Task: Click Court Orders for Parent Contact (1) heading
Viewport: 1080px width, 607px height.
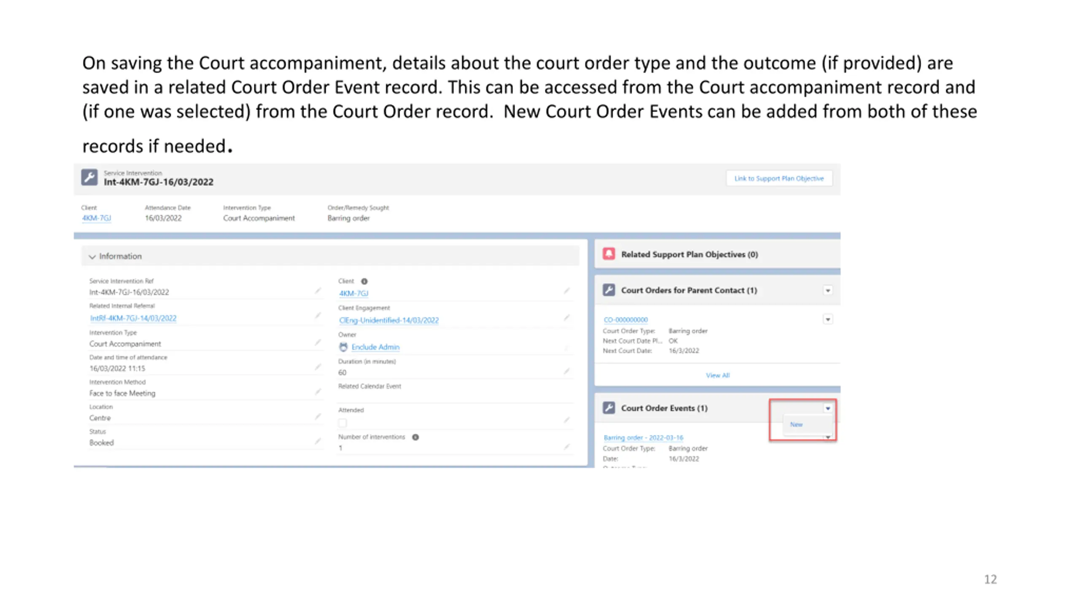Action: point(689,290)
